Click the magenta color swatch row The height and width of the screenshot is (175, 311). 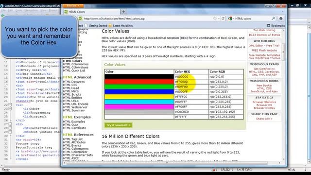click(x=139, y=107)
